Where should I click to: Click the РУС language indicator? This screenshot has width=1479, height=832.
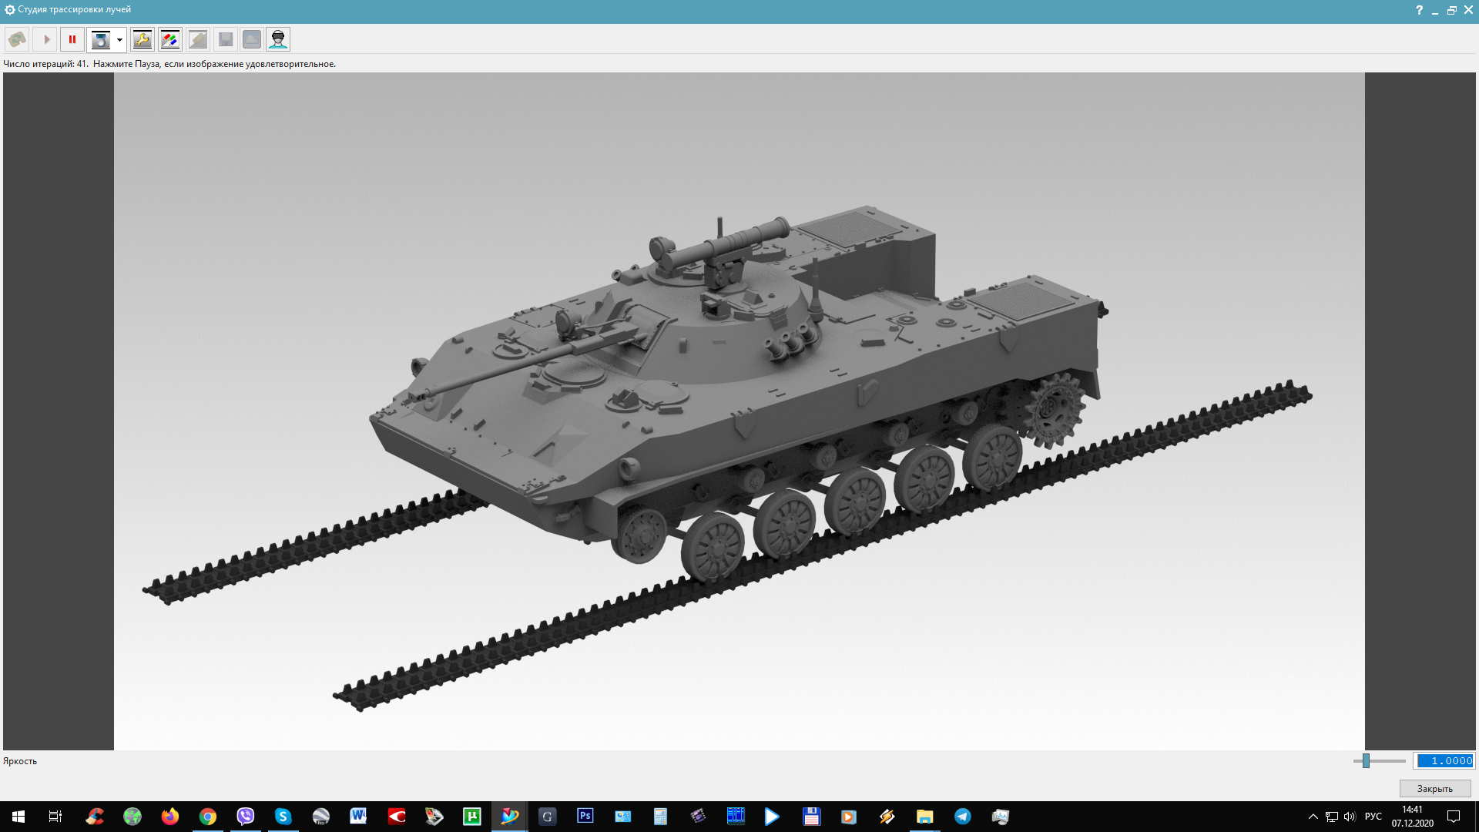coord(1373,817)
